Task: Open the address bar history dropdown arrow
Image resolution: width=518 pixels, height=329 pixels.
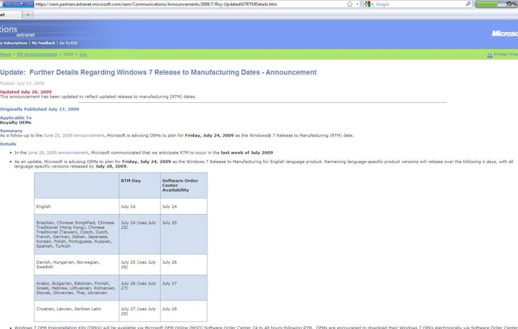Action: click(x=357, y=4)
